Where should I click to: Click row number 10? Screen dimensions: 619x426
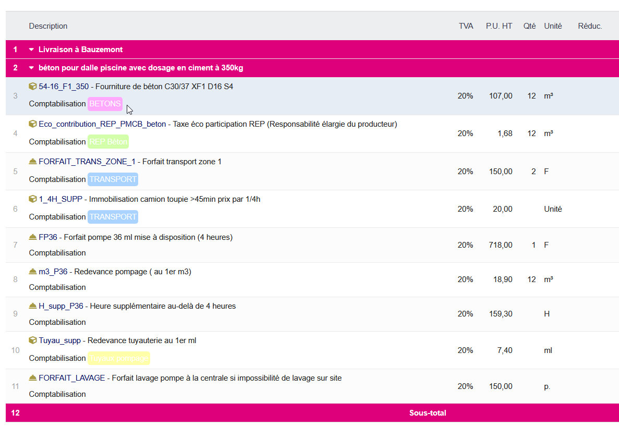point(16,350)
